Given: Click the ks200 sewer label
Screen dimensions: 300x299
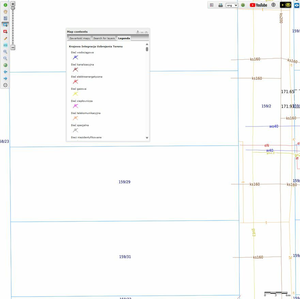Looking at the screenshot, I should (x=281, y=18).
